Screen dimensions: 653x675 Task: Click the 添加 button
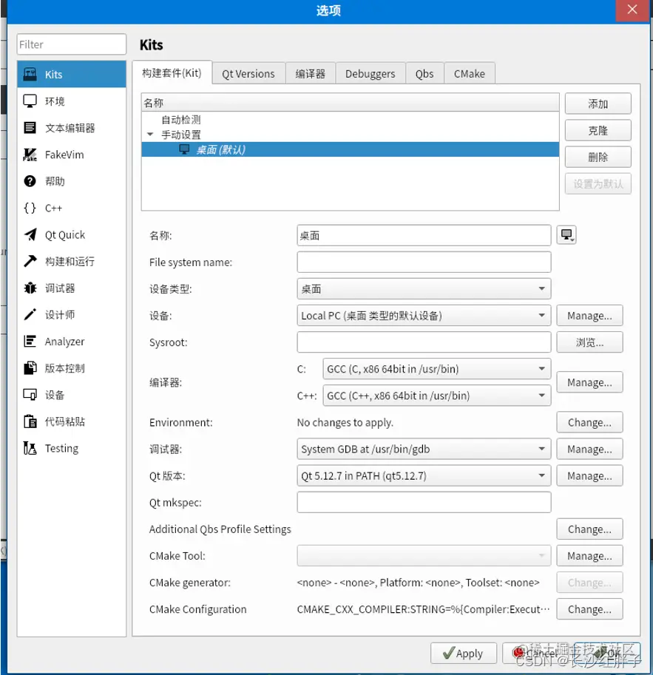click(598, 104)
